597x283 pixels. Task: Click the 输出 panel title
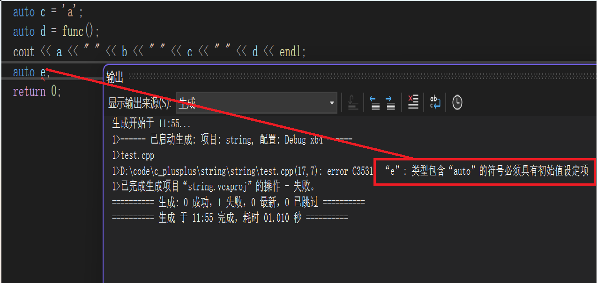tap(115, 77)
